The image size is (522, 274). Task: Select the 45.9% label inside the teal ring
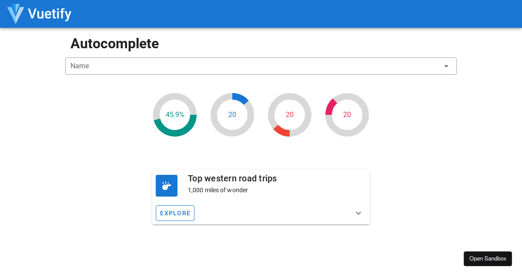(175, 115)
